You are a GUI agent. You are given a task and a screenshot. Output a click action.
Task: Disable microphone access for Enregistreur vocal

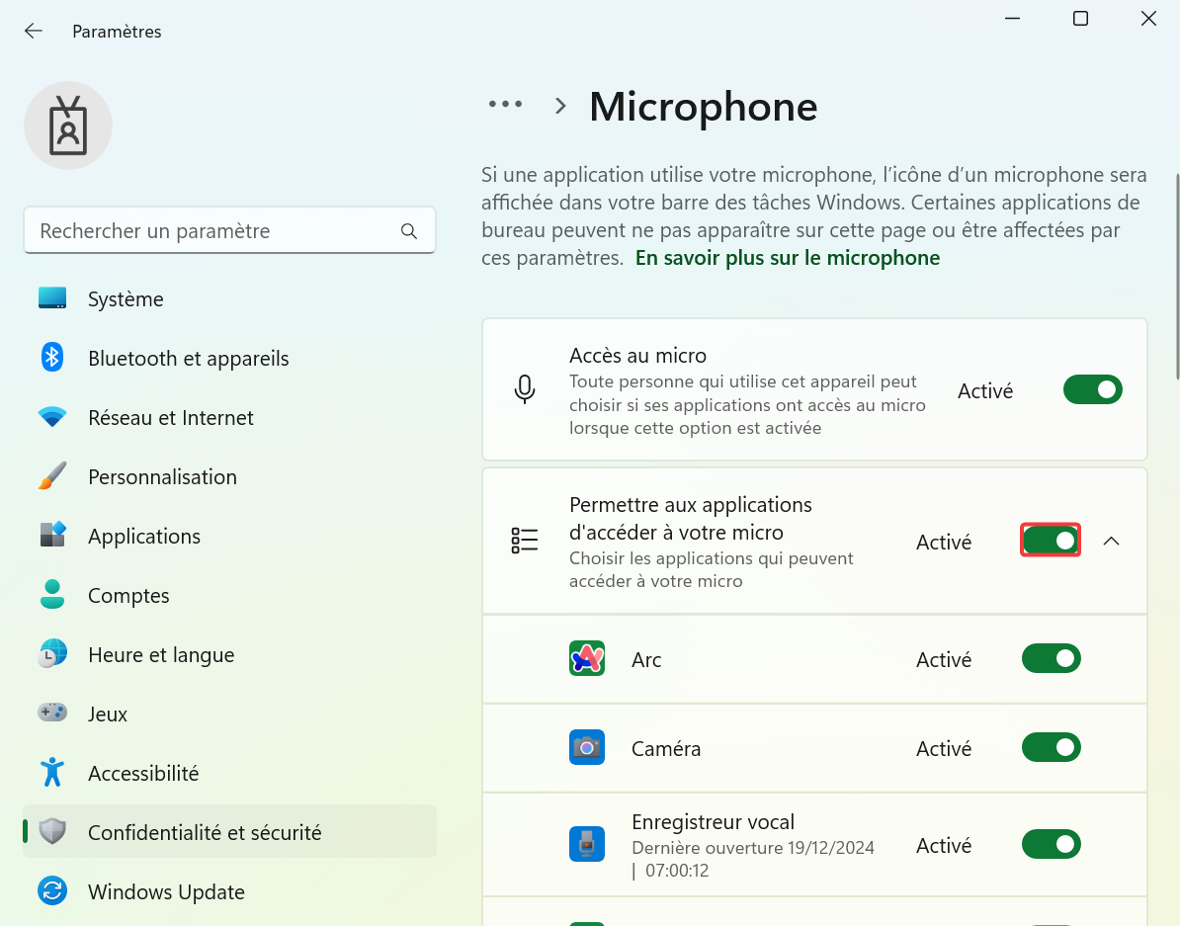(x=1051, y=844)
